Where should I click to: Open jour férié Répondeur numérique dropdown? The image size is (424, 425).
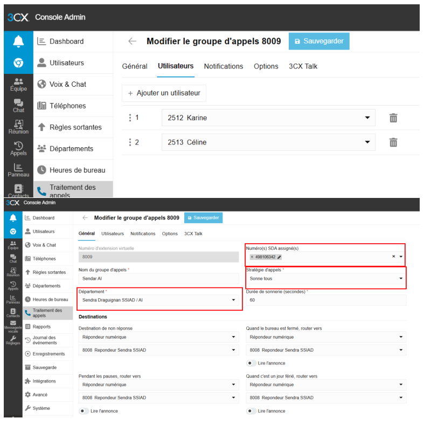click(x=326, y=385)
